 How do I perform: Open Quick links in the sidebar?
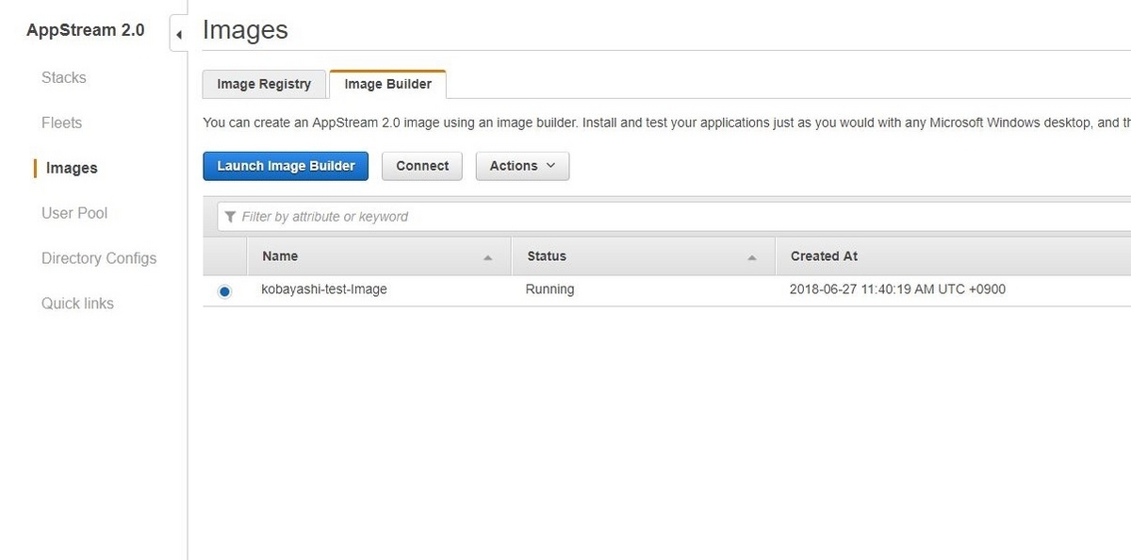tap(77, 304)
